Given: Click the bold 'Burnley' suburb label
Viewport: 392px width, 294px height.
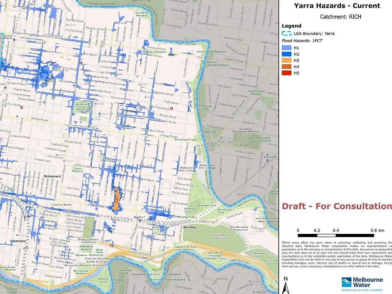Looking at the screenshot, I should pyautogui.click(x=189, y=227).
